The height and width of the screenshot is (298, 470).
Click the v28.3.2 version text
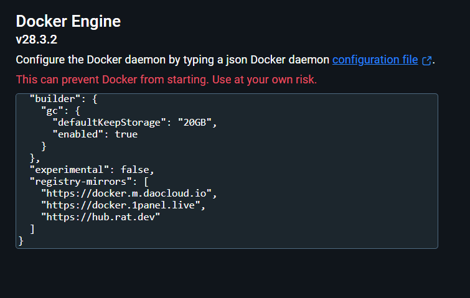coord(37,40)
